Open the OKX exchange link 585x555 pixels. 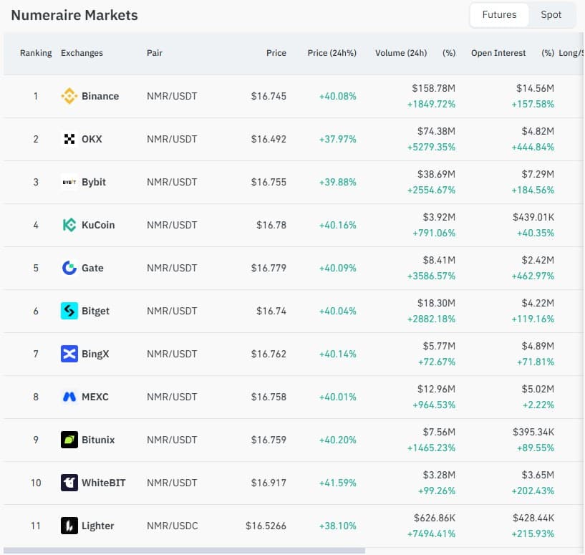(92, 139)
